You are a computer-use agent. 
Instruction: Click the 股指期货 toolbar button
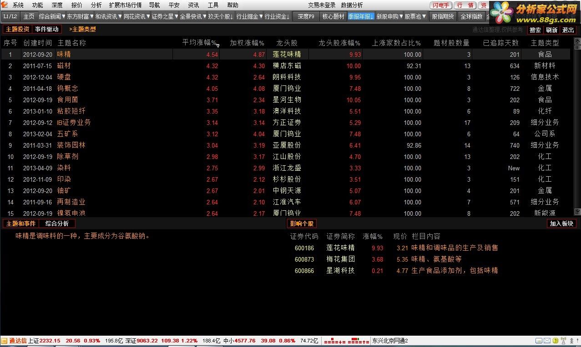(443, 16)
